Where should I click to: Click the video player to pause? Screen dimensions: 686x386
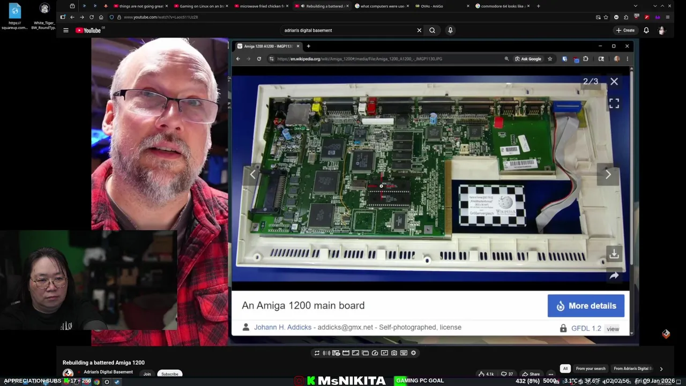(364, 191)
